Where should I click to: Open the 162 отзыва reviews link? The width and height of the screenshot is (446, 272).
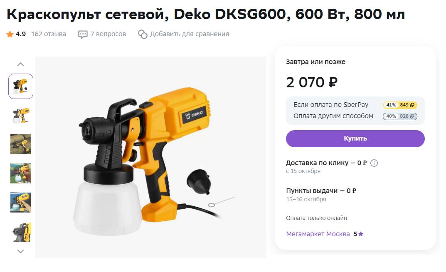pyautogui.click(x=48, y=34)
